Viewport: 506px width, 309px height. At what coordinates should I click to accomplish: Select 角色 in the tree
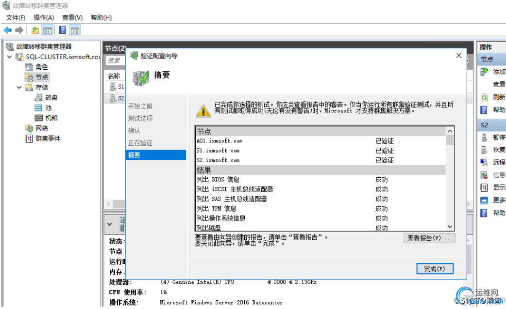click(42, 67)
